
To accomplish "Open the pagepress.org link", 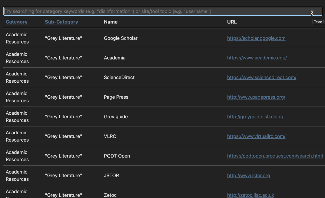I will [256, 97].
